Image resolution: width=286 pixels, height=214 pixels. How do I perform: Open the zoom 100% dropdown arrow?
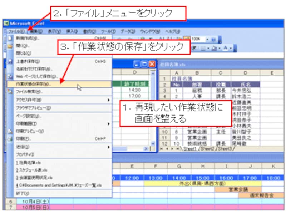click(207, 39)
